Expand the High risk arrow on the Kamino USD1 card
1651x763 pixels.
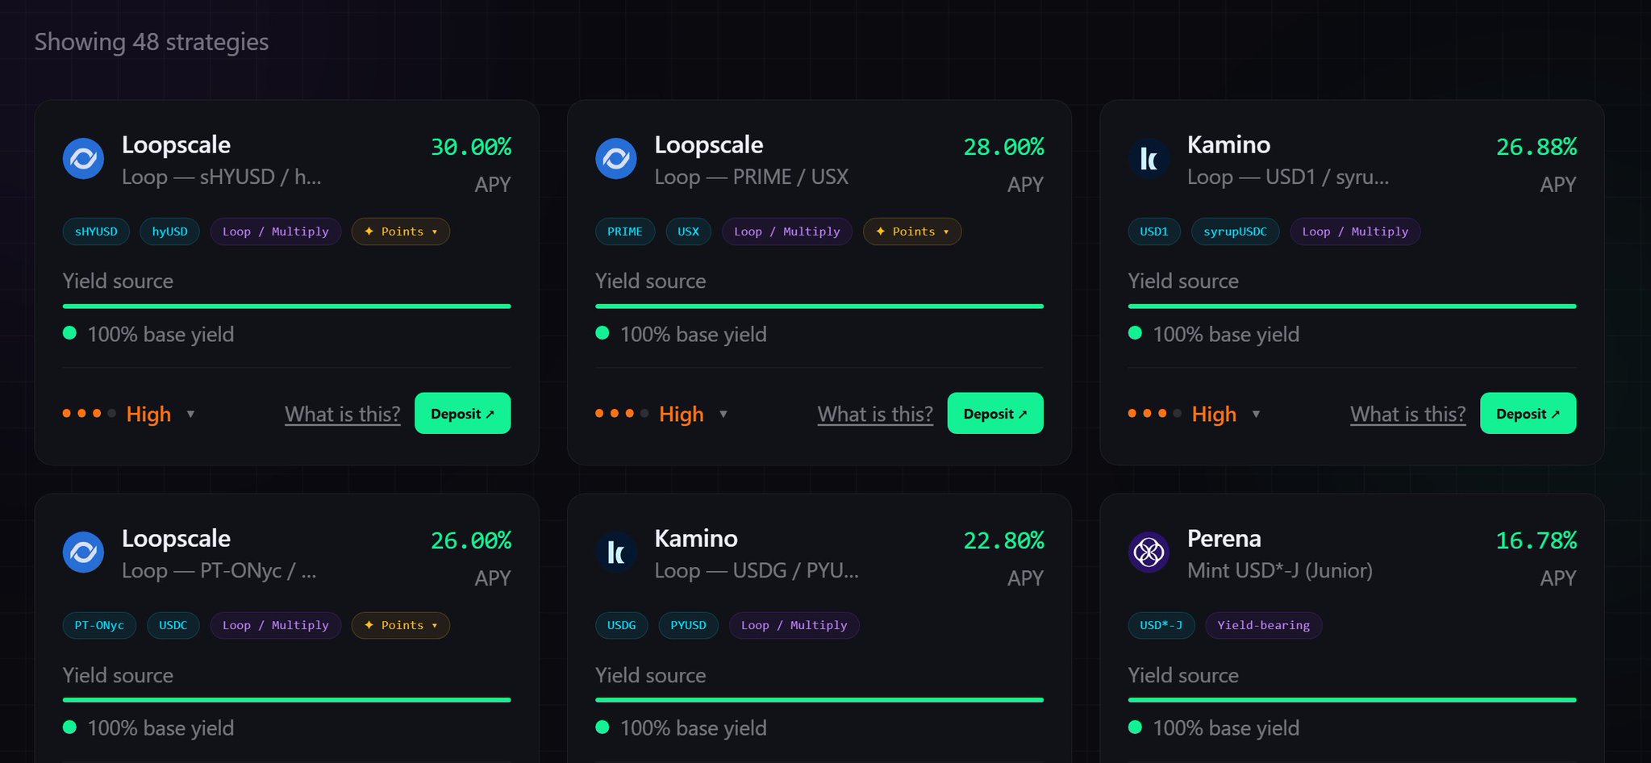1256,415
